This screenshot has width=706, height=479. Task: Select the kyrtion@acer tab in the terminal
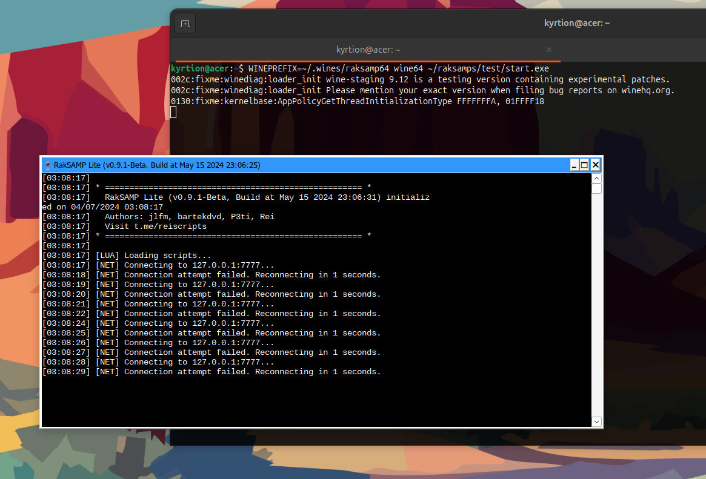368,50
